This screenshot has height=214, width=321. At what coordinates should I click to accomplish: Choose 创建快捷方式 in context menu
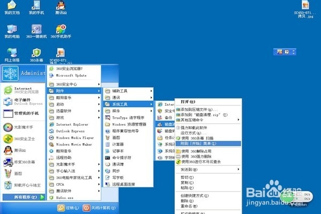tap(208, 196)
